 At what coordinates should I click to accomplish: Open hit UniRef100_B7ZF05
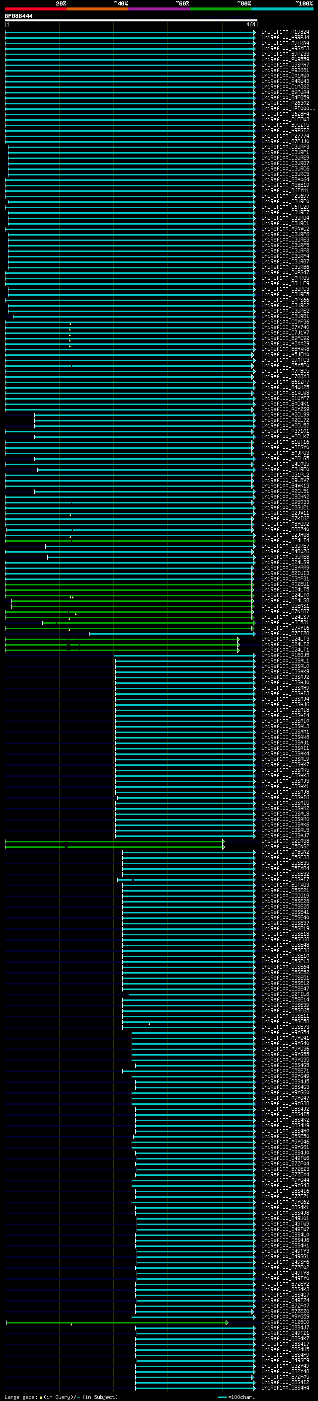[x=285, y=1376]
